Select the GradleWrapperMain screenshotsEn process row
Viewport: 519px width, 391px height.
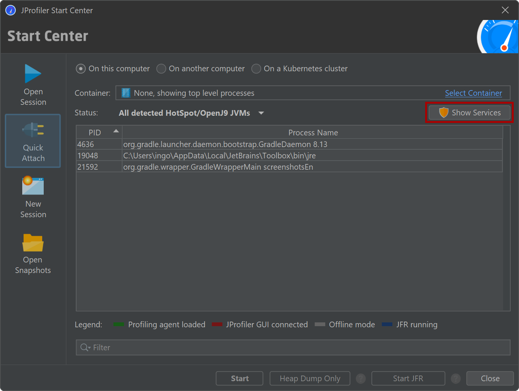(x=218, y=167)
